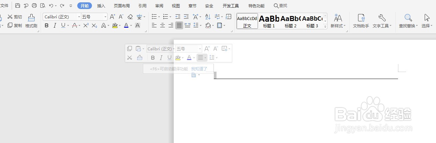Toggle Bold in the ribbon
Screen dimensions: 436x143
coord(47,25)
